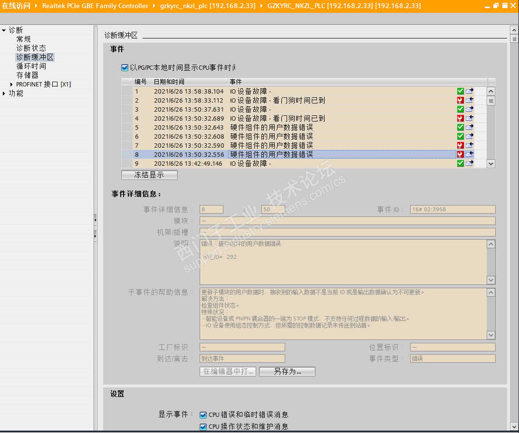
Task: Click the 事件类型 field showing 错误
Action: (452, 358)
